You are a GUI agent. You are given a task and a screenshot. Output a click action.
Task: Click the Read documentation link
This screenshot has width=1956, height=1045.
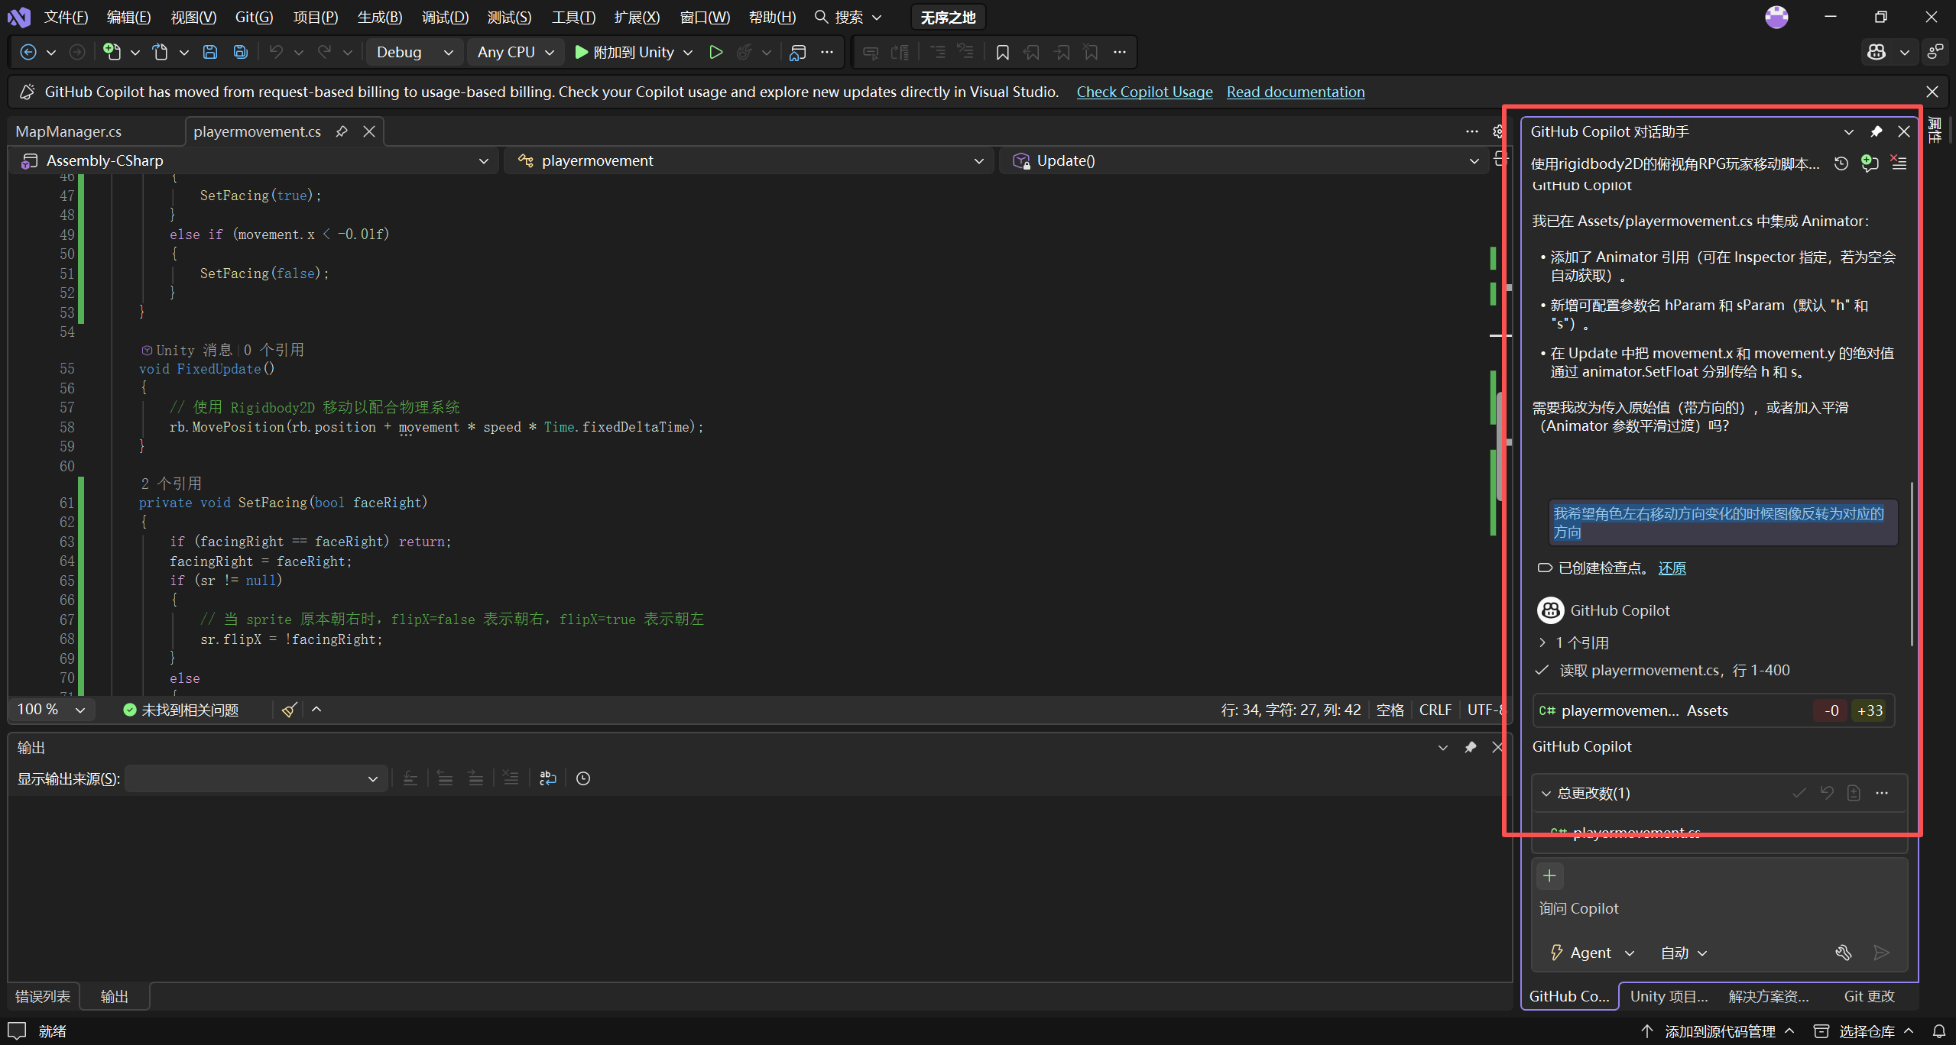tap(1295, 92)
